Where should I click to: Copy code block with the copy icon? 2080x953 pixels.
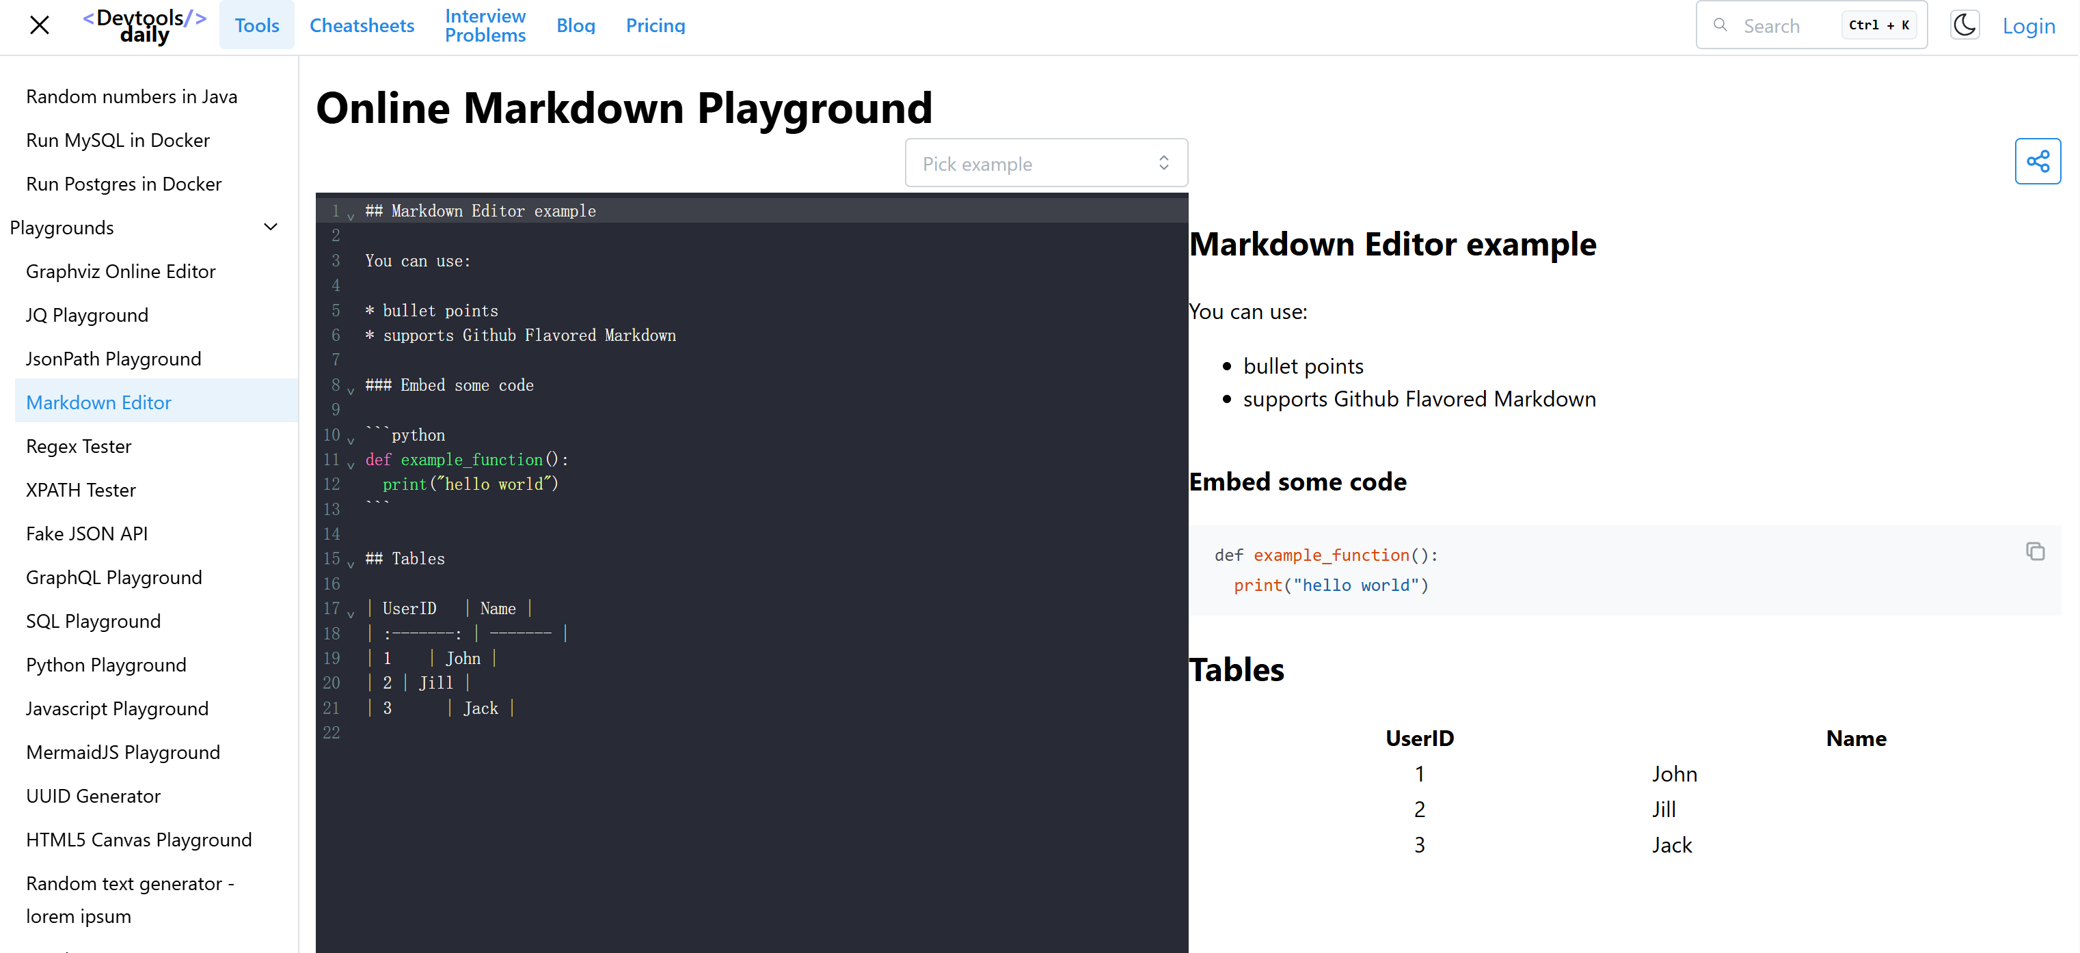(x=2034, y=551)
